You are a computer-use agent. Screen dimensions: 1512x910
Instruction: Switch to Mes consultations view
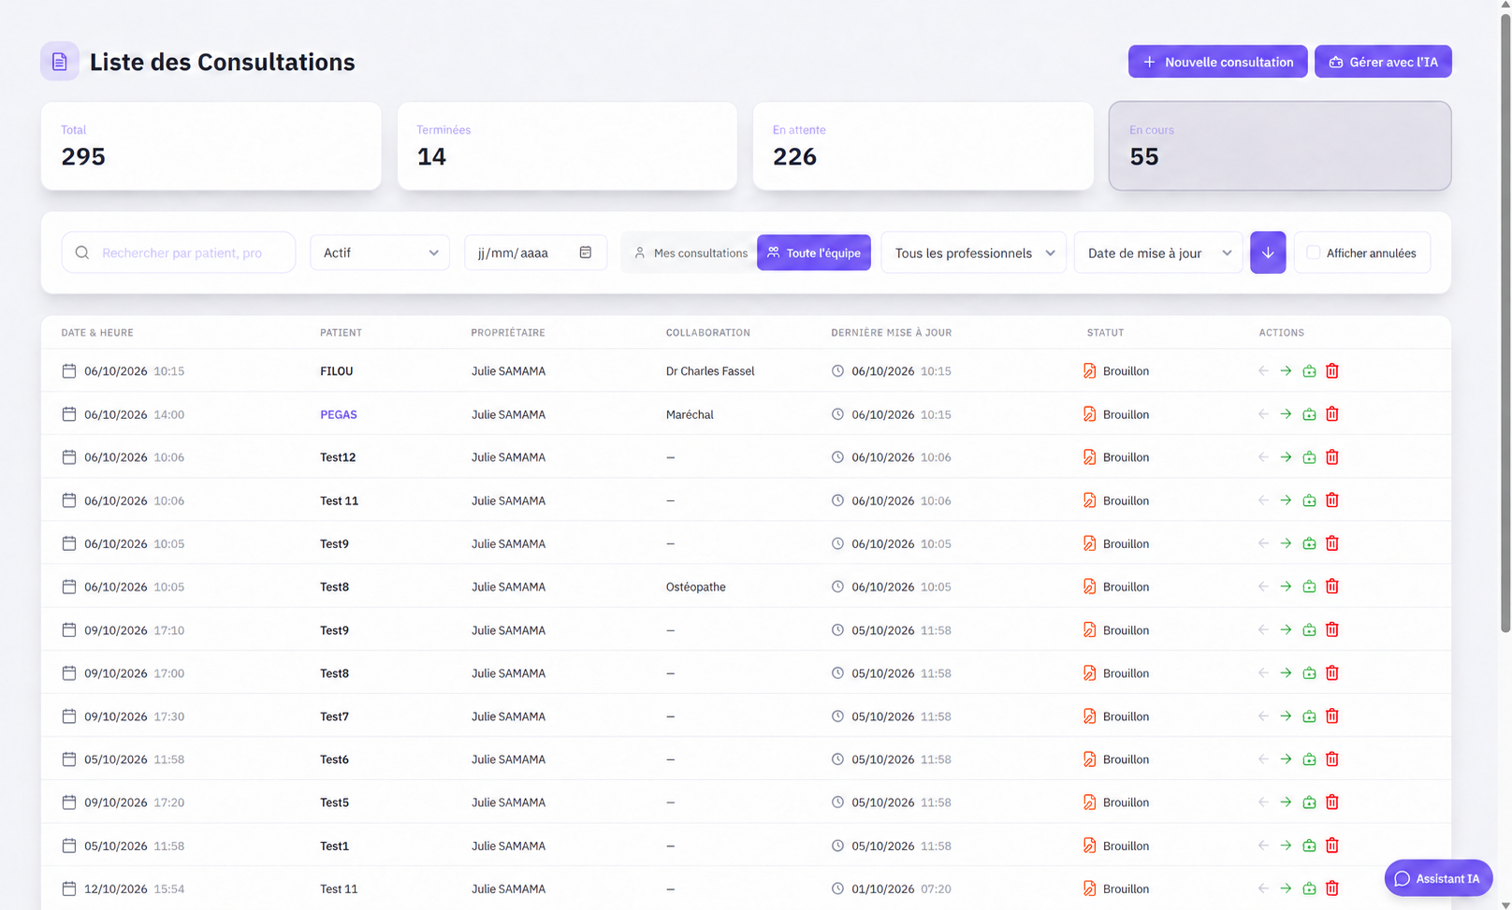coord(691,253)
